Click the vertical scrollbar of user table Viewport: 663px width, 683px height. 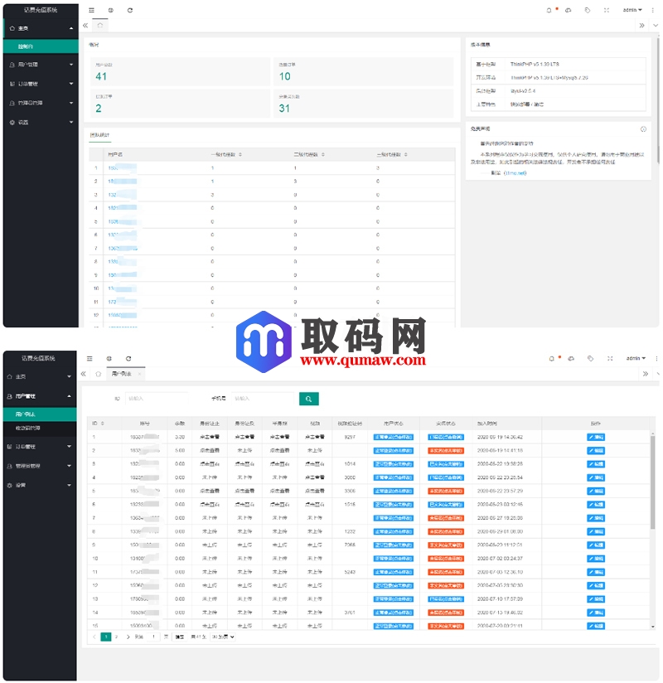coord(654,481)
